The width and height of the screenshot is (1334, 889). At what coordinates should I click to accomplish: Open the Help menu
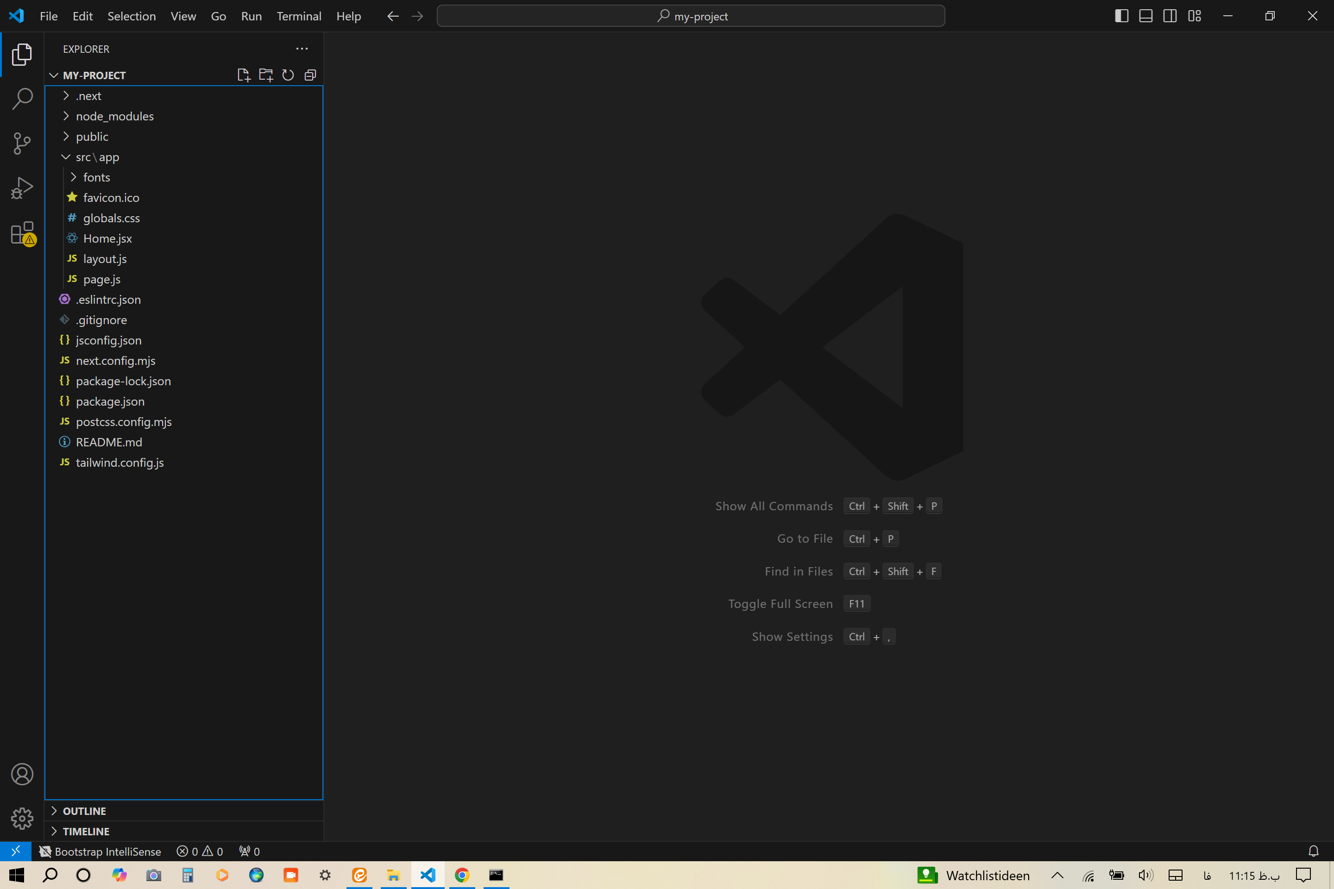click(348, 16)
